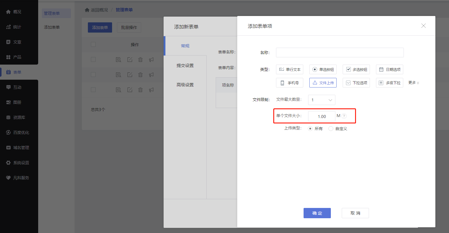The image size is (449, 233).
Task: Open the 互动 interaction sidebar item
Action: click(x=19, y=87)
